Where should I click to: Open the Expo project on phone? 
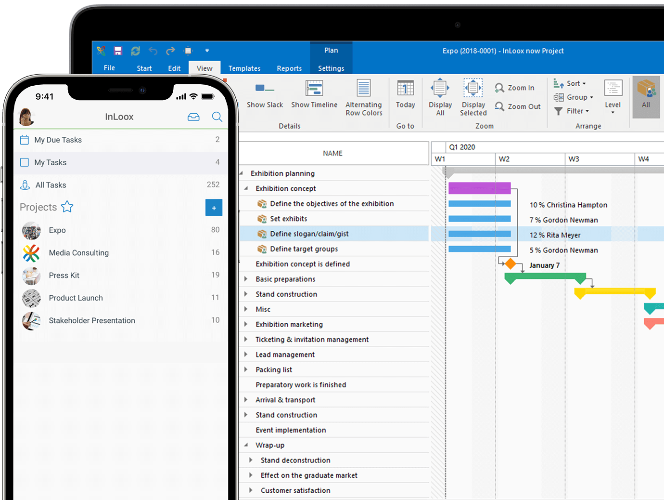120,230
